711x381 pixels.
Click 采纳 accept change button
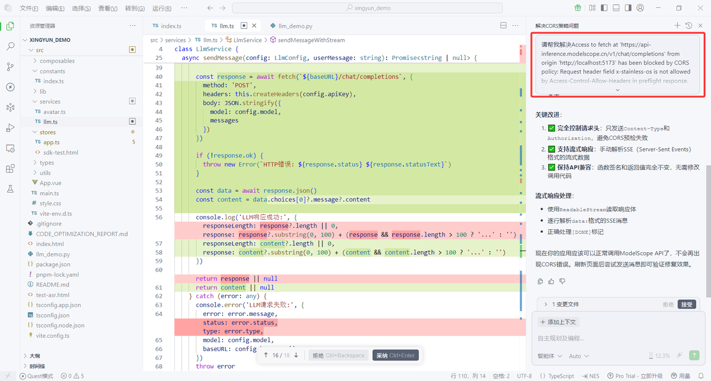[x=395, y=355]
